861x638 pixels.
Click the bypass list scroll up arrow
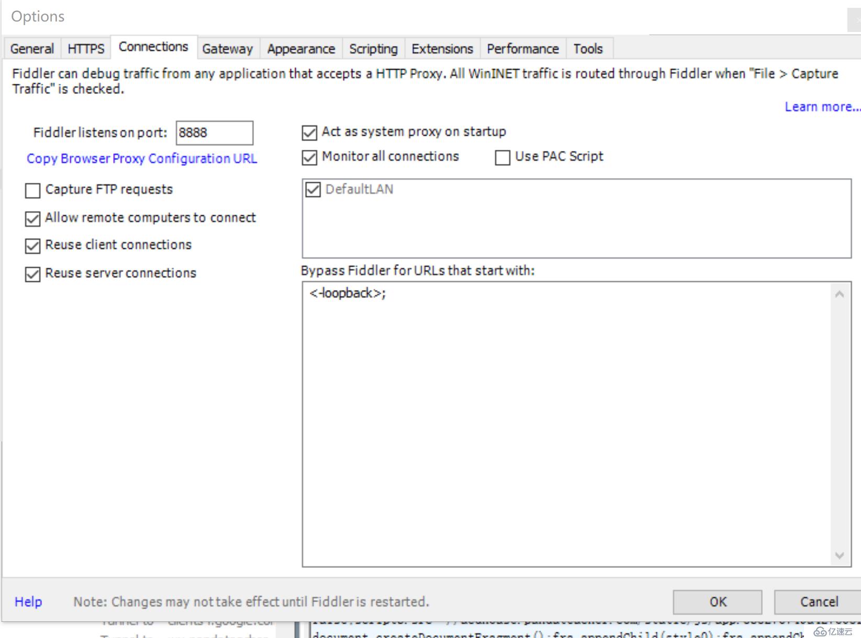[x=840, y=294]
